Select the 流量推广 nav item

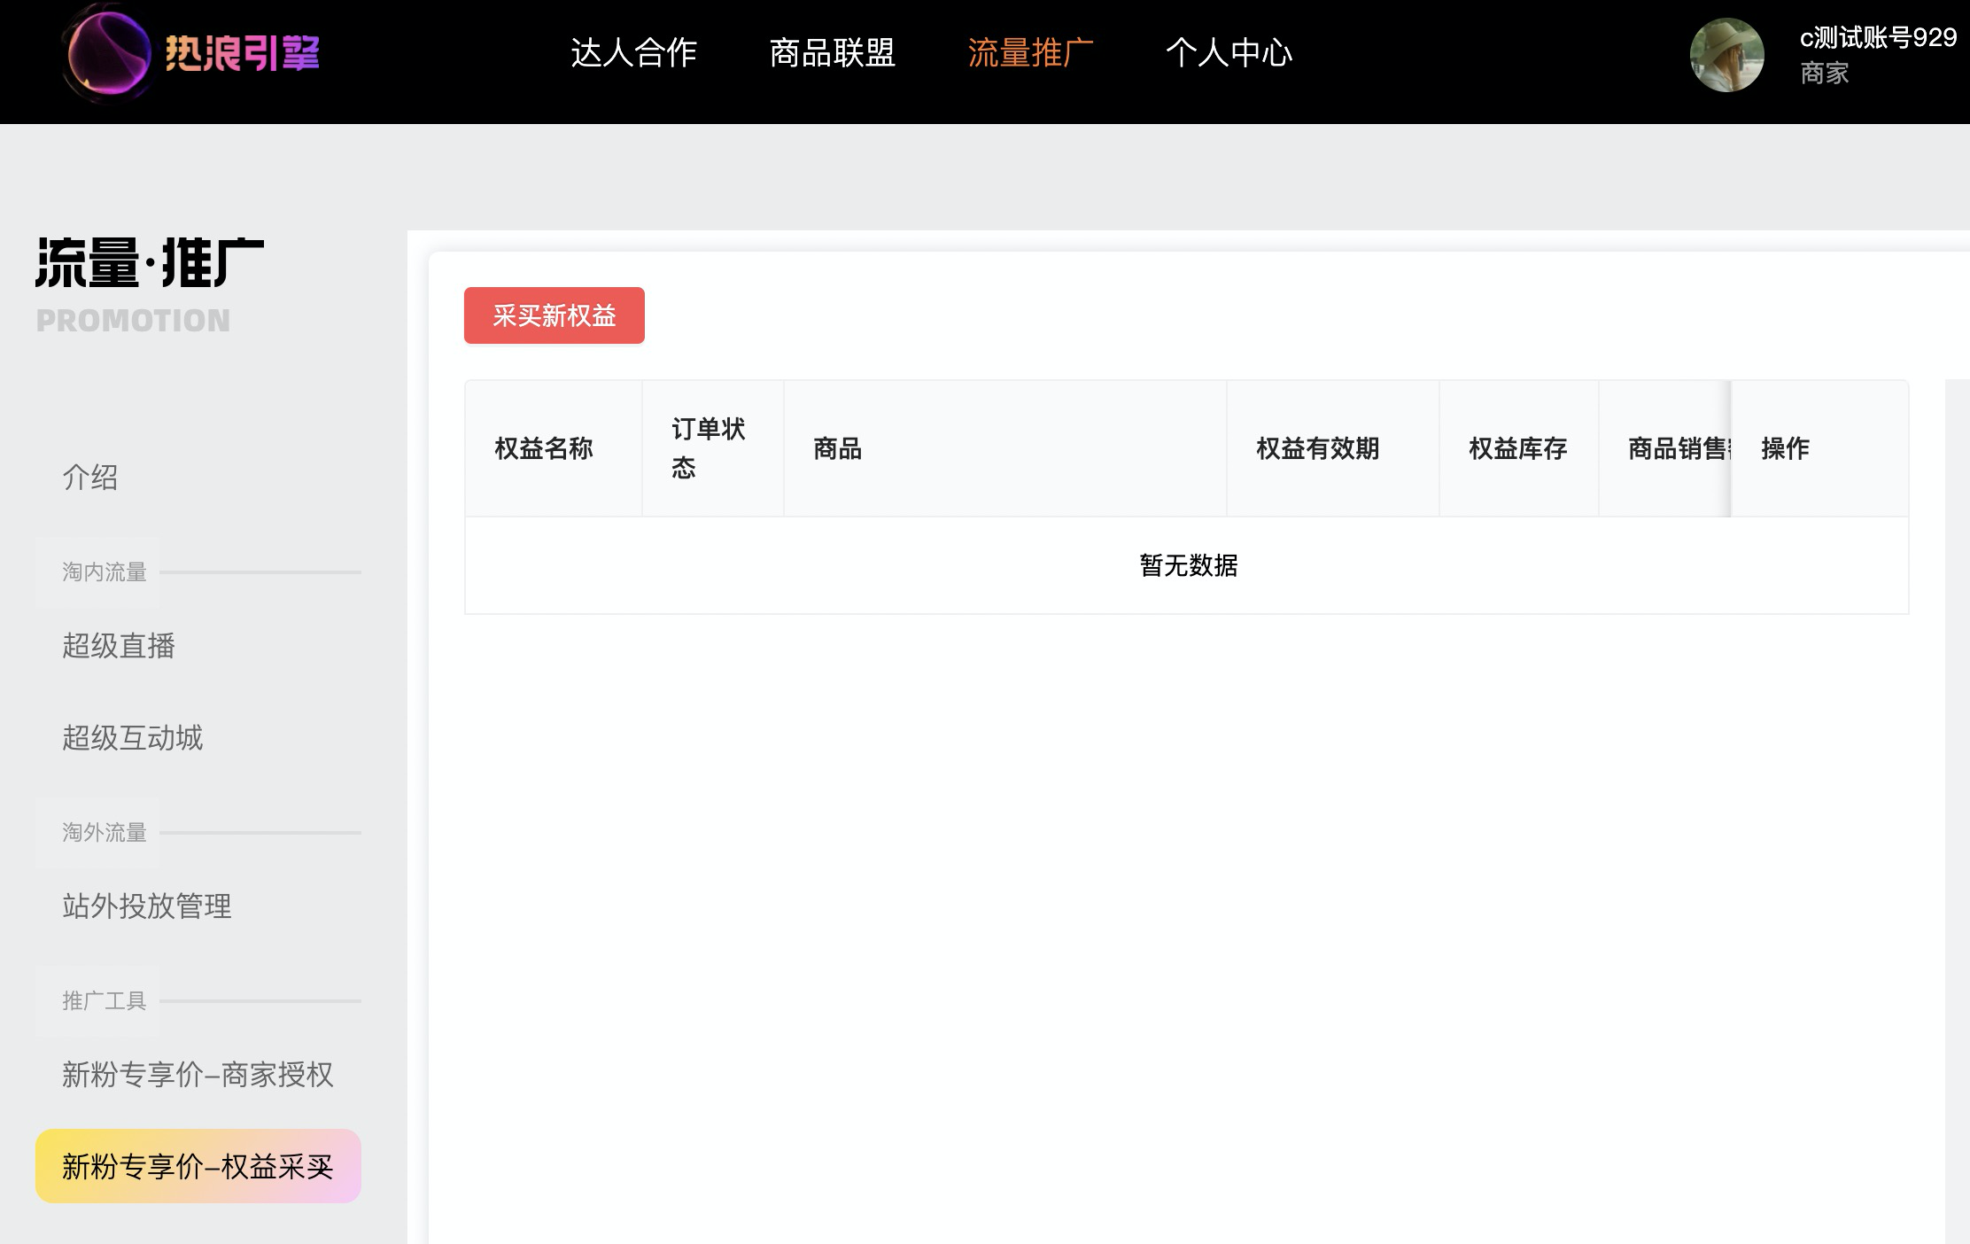tap(1030, 53)
